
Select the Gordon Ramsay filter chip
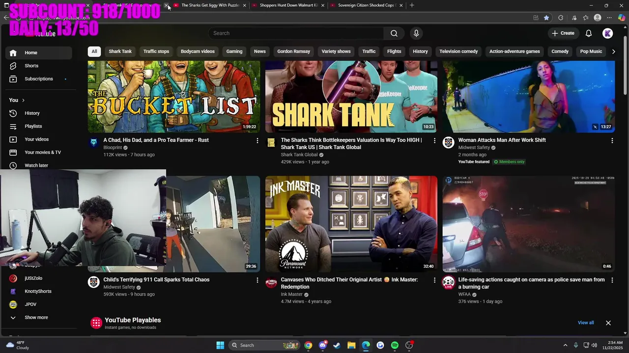293,51
